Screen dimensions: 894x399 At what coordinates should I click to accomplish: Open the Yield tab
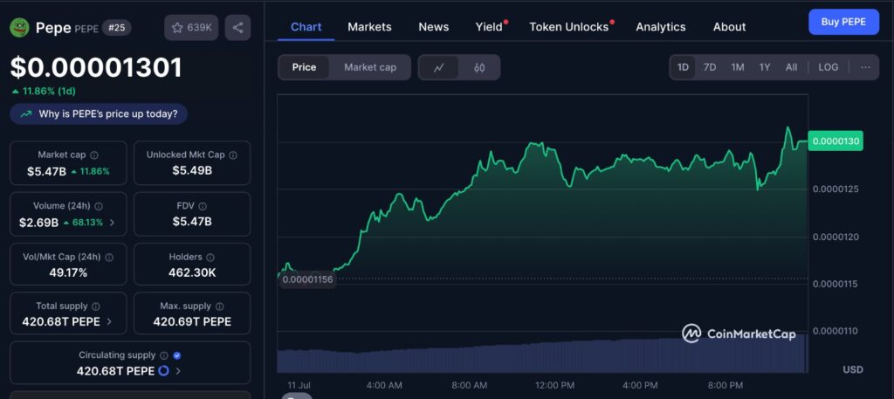490,27
